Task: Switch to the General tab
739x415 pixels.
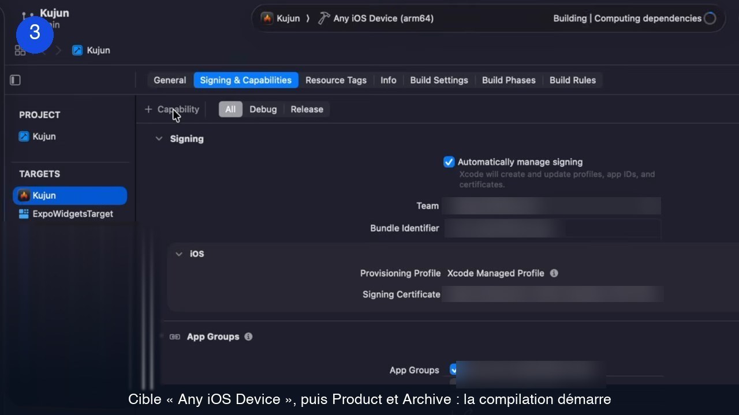Action: click(x=170, y=80)
